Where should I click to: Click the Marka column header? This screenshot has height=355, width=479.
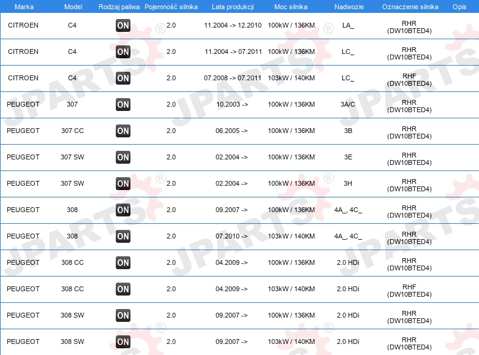click(24, 7)
